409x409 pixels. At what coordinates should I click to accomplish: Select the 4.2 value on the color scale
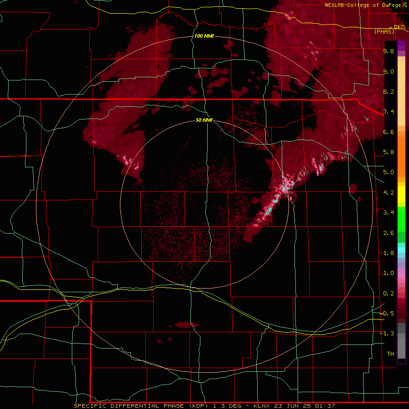[x=389, y=193]
